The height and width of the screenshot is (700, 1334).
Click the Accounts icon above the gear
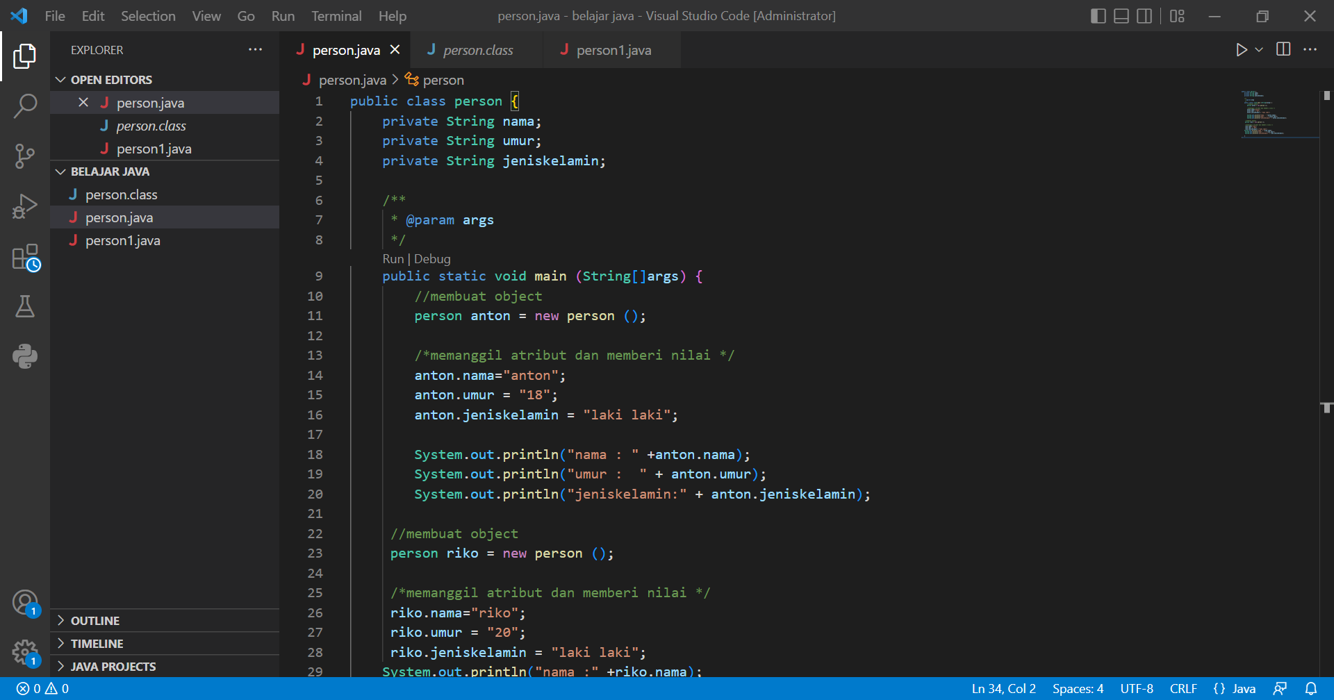click(x=25, y=601)
